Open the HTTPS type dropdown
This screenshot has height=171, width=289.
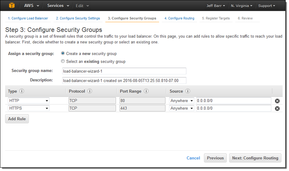[x=29, y=108]
